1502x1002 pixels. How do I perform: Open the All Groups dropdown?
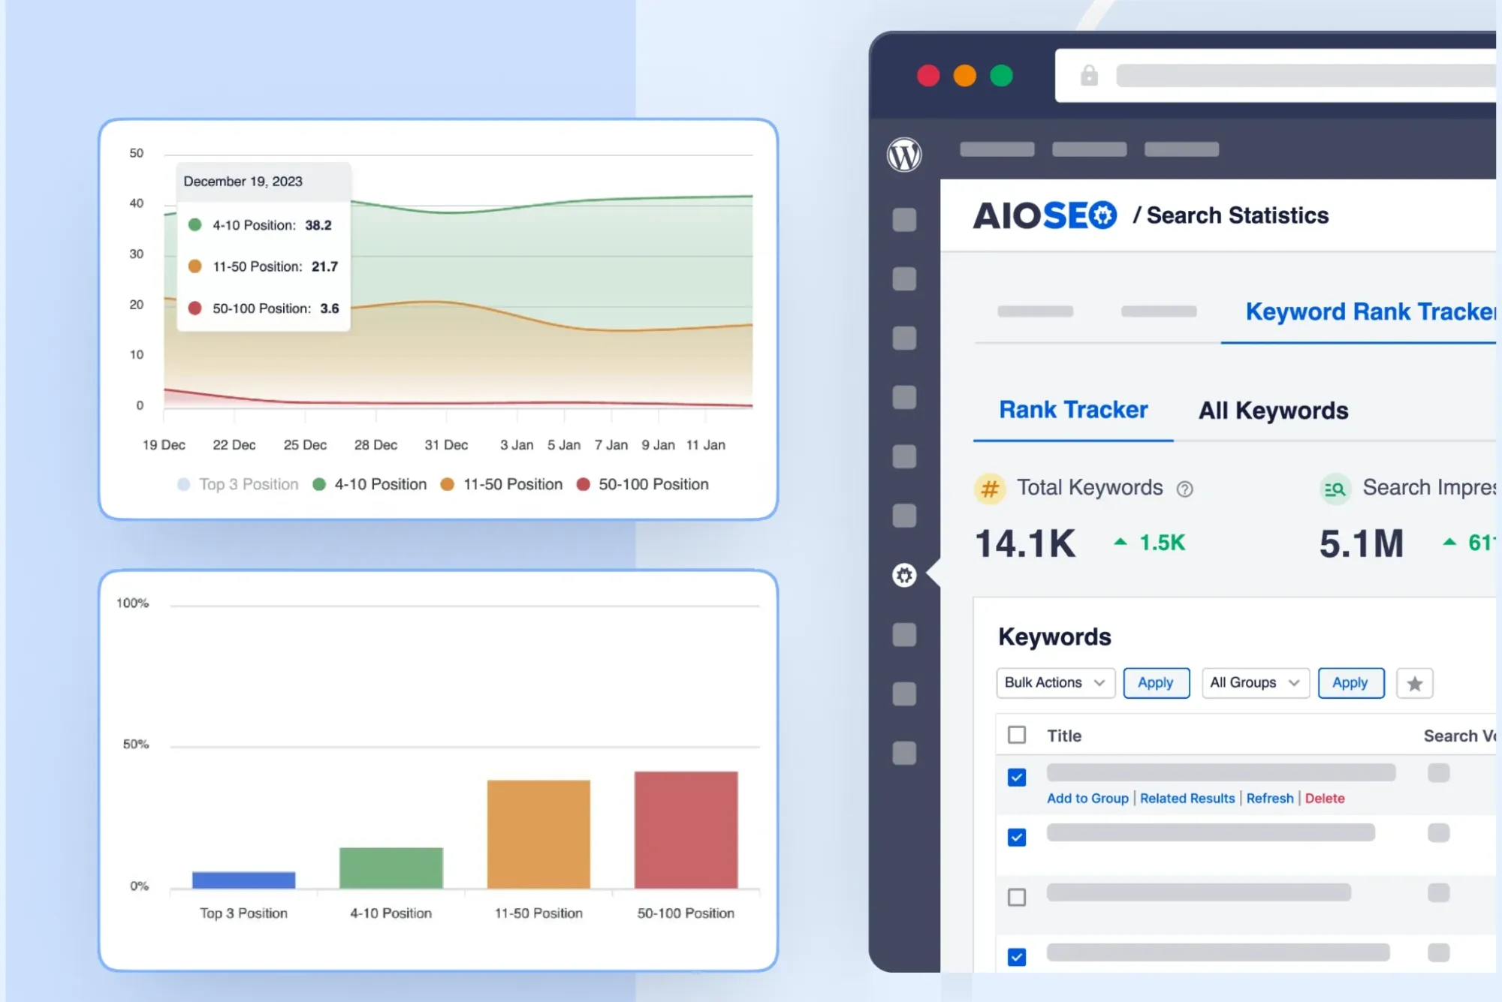pos(1255,683)
